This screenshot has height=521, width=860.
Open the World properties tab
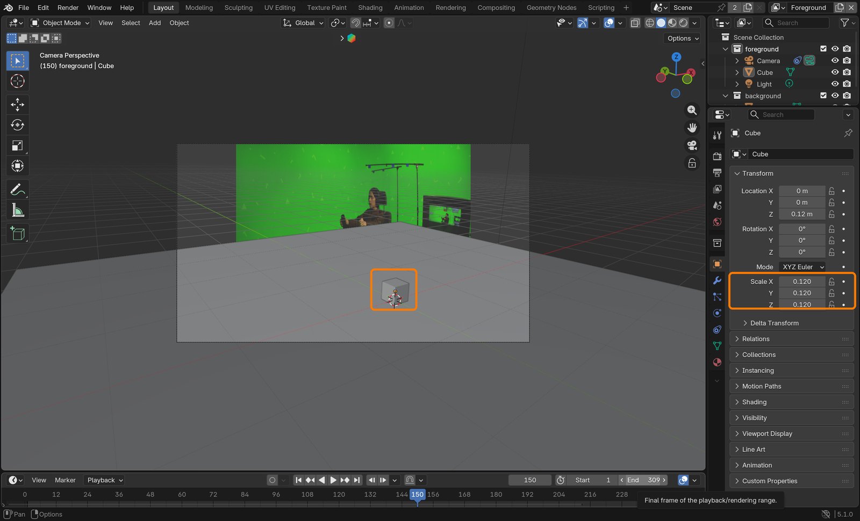pyautogui.click(x=717, y=222)
